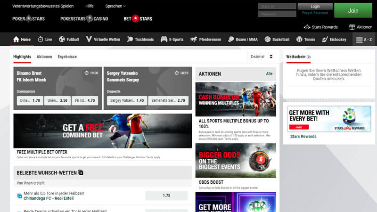Screen dimensions: 377x212
Task: Open Verantwortungsbewusstes Spielen link
Action: (43, 6)
